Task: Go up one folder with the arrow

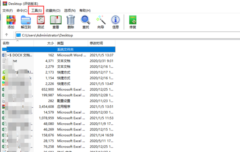Action: (x=6, y=35)
